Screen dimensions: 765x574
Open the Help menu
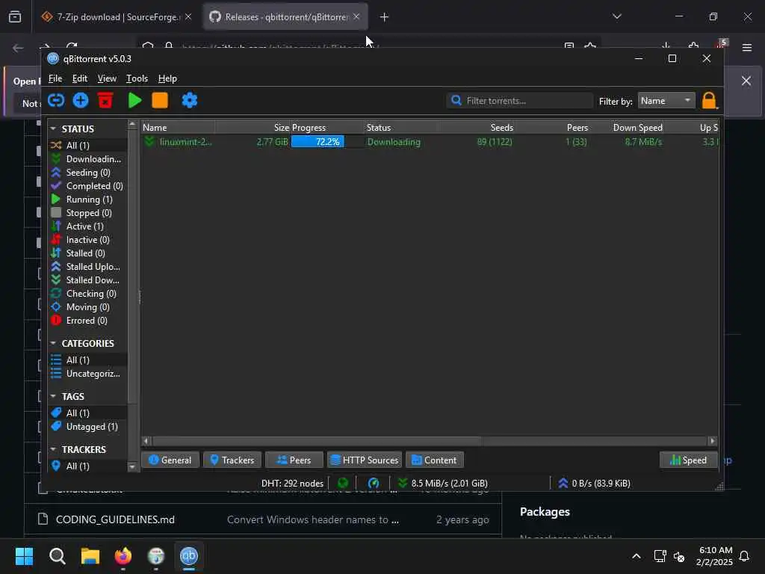(167, 78)
